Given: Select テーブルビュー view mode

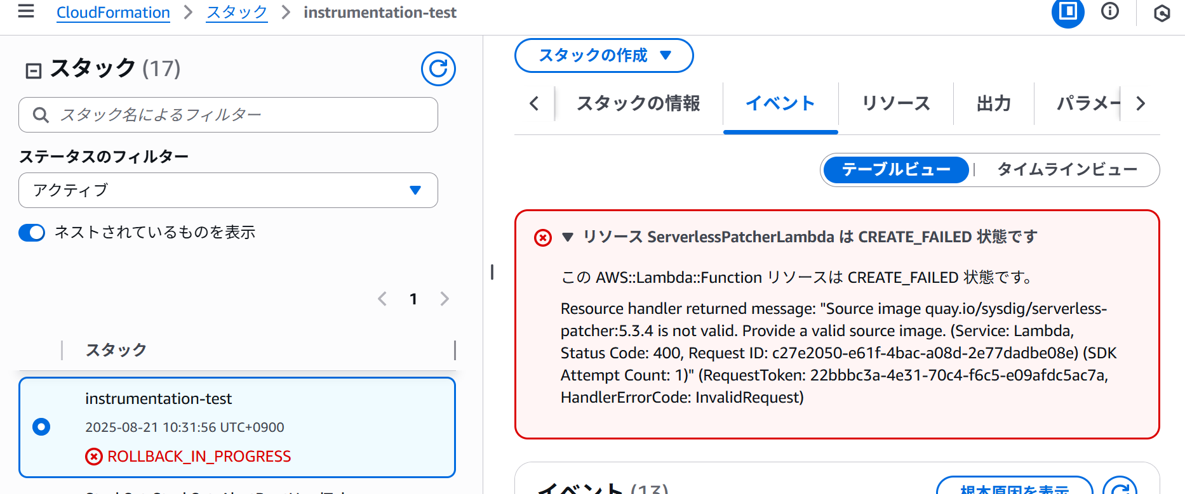Looking at the screenshot, I should 896,169.
